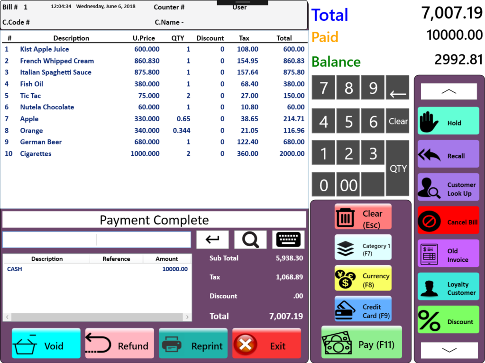Select the Tic Tac item
This screenshot has height=363, width=485.
click(x=155, y=96)
